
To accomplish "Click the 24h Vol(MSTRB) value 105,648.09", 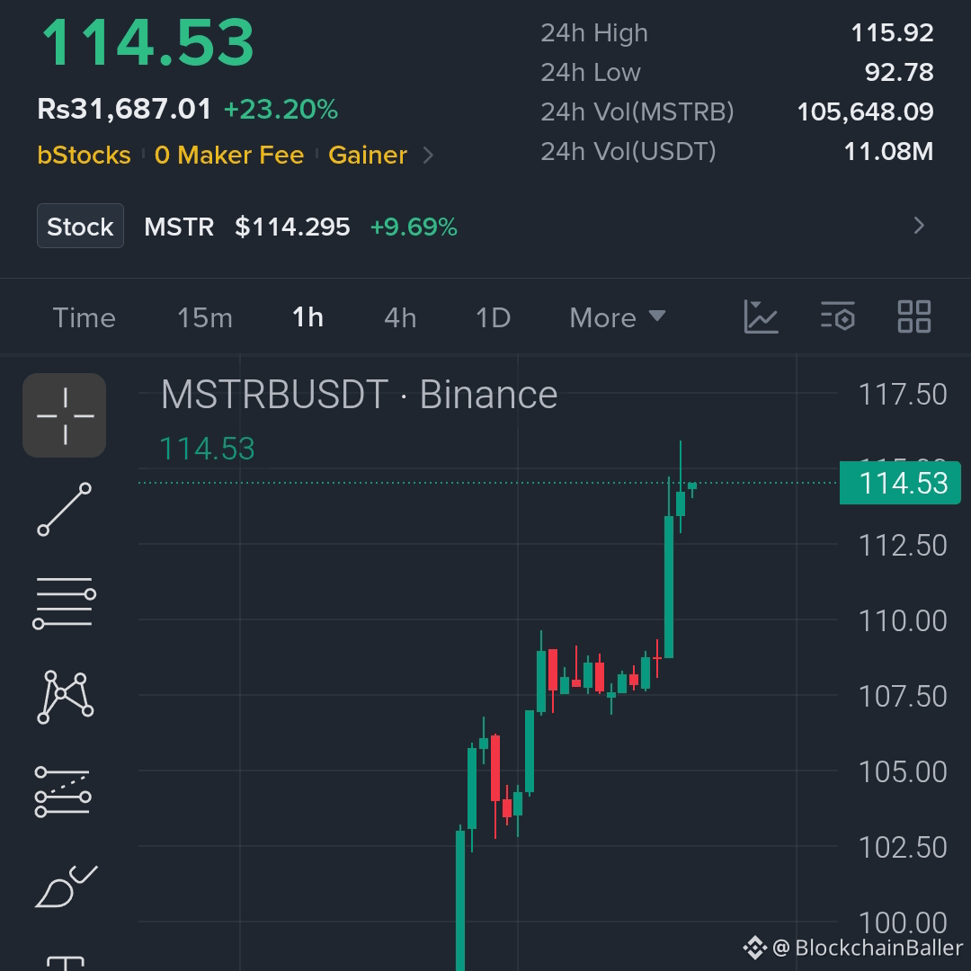I will pos(865,112).
